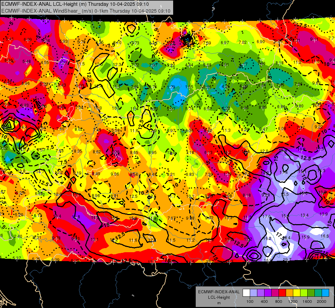Click the wind shear value '4.55'
Viewport: 335px width, 308px height.
pyautogui.click(x=45, y=63)
